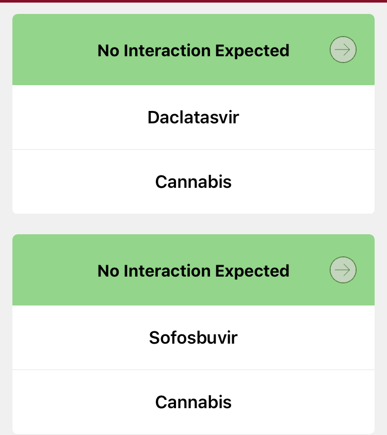Screen dimensions: 387x435
Task: Click white space left of the Sofosbuvir name
Action: click(77, 338)
